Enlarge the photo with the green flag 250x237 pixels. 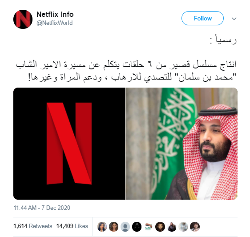pos(181,144)
